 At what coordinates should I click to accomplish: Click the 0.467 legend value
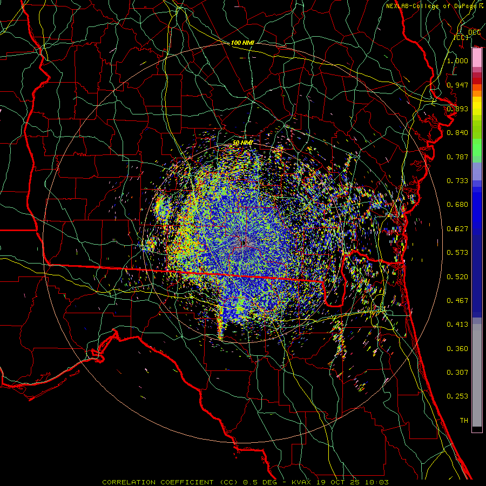[x=457, y=301]
